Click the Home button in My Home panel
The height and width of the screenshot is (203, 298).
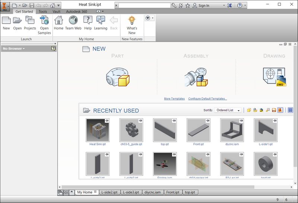pos(58,23)
